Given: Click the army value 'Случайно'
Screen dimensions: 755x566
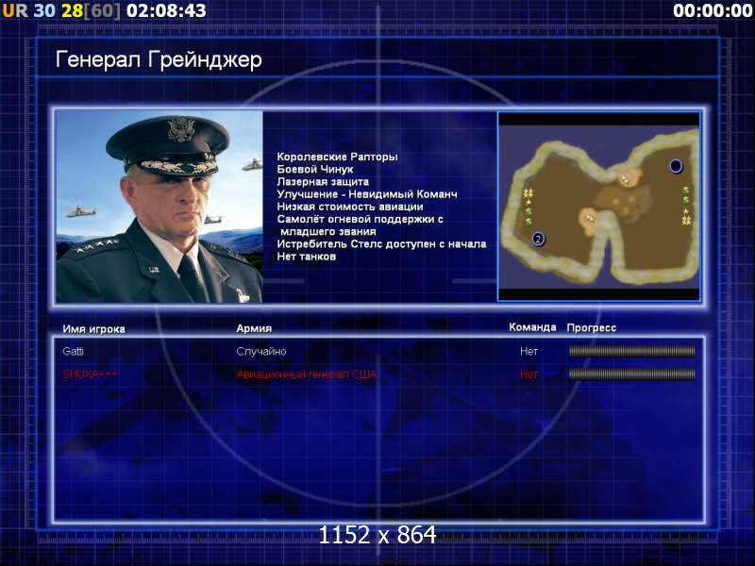Looking at the screenshot, I should (261, 351).
